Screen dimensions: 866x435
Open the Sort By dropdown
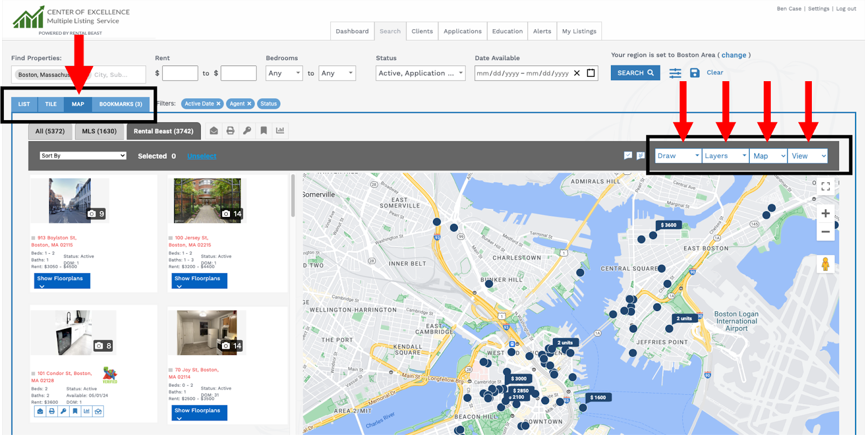[x=83, y=156]
